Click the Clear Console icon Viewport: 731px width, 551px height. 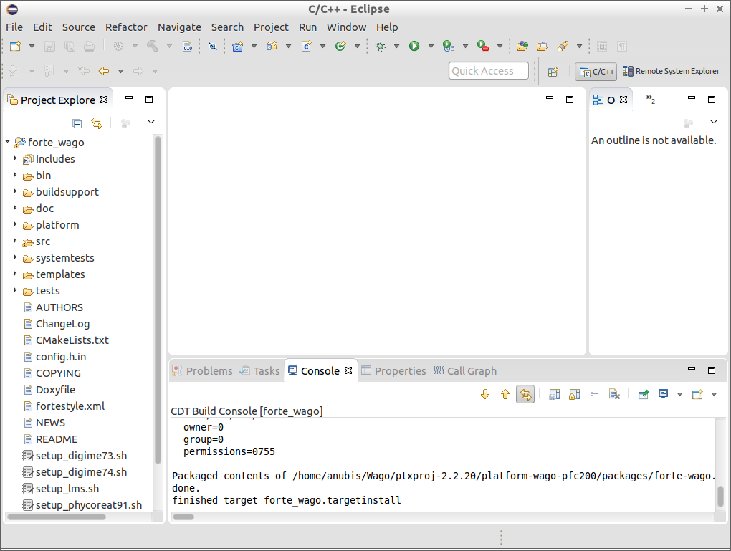614,394
